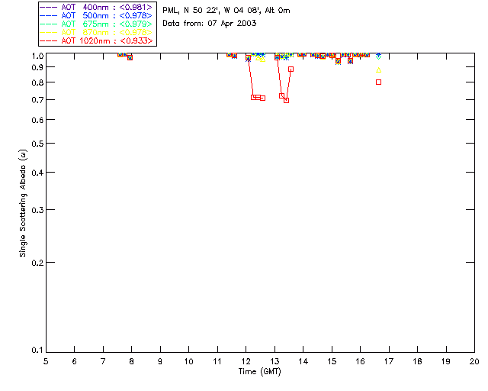Click the 'PML, N 50 22', W 04 08', Alt 0m' header
The width and height of the screenshot is (488, 391).
click(x=226, y=11)
